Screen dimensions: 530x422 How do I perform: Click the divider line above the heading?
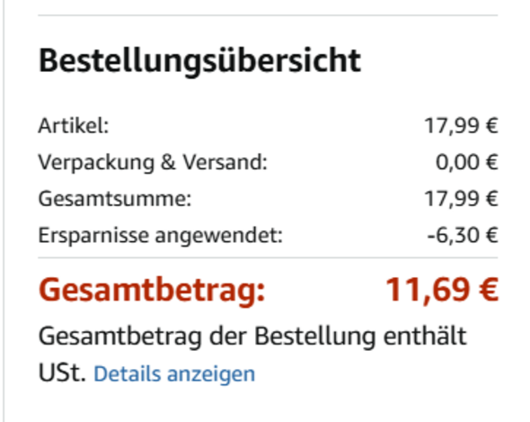point(268,15)
